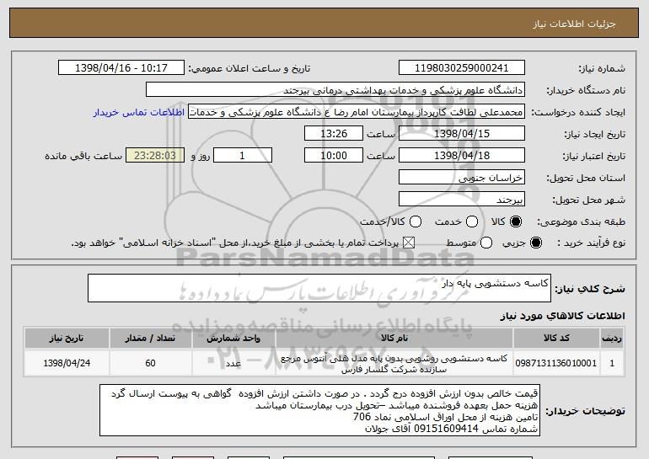This screenshot has width=649, height=459.
Task: Click column header ردیف
Action: tap(612, 339)
